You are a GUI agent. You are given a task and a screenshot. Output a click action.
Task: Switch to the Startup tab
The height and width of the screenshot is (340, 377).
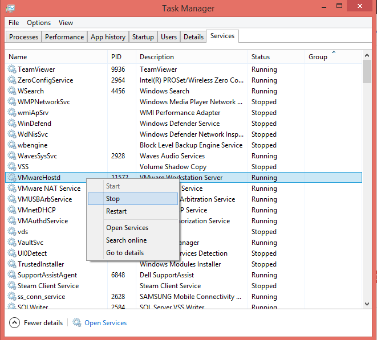(x=143, y=37)
